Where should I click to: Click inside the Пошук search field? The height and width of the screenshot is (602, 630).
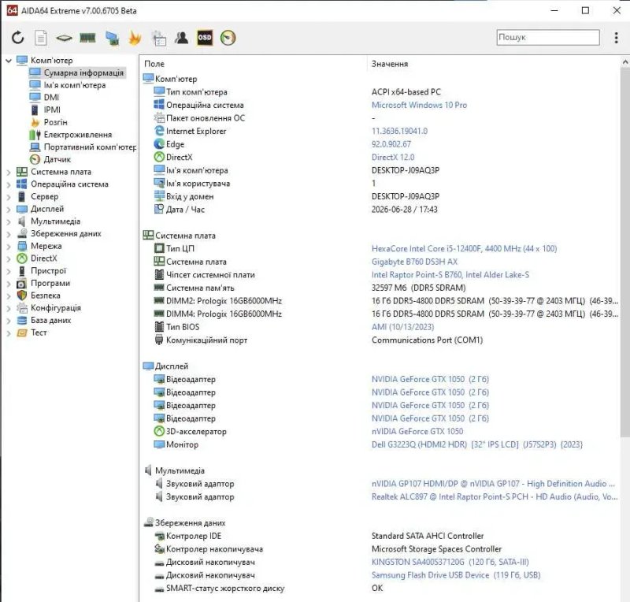(548, 37)
